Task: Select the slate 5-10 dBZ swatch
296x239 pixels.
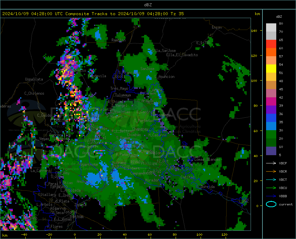Action: [271, 151]
